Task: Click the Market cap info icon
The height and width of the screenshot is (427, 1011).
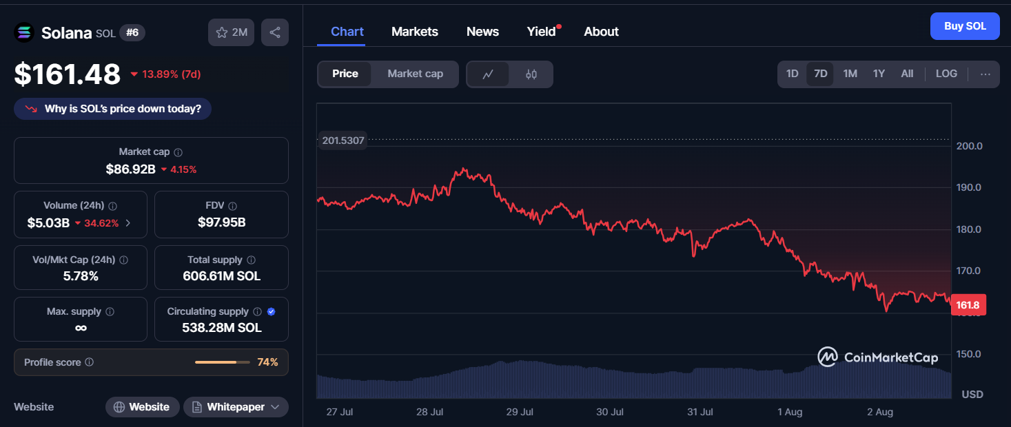Action: tap(178, 152)
